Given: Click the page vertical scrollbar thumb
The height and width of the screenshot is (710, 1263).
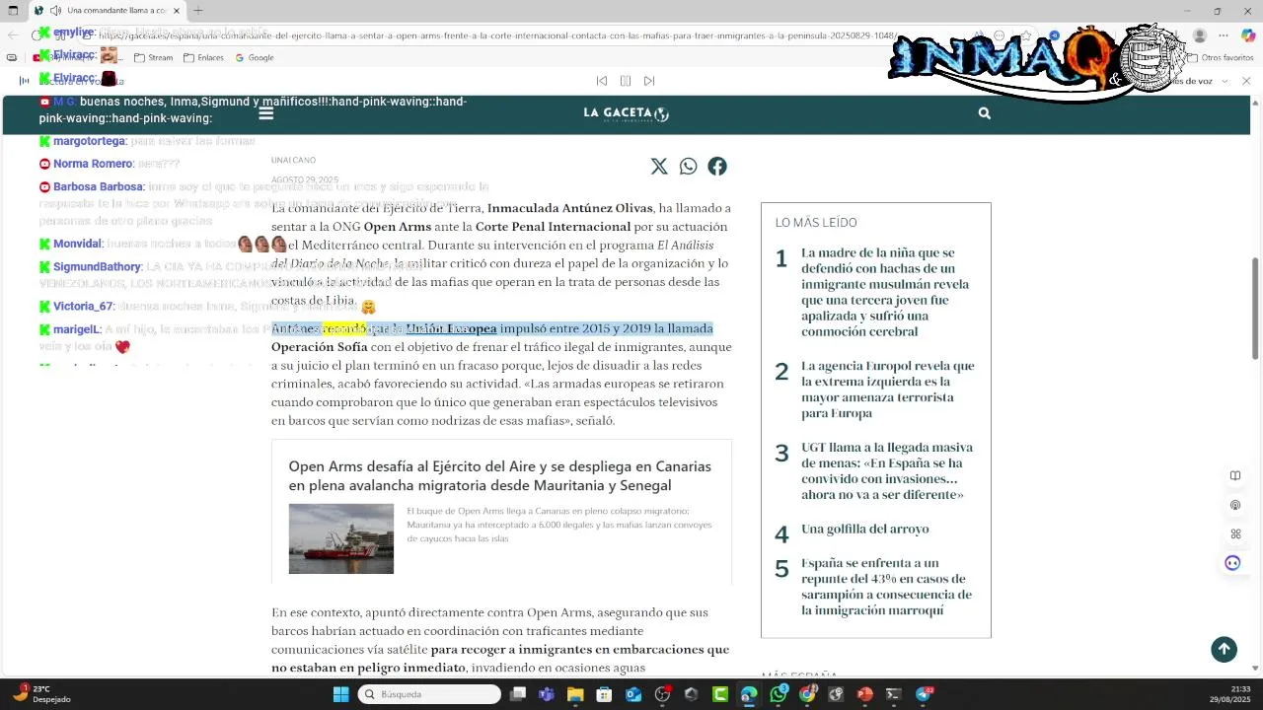Looking at the screenshot, I should tap(1255, 308).
